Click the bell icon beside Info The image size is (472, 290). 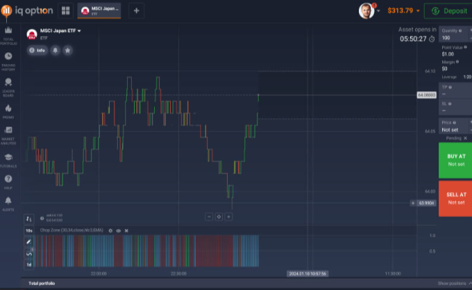point(56,50)
